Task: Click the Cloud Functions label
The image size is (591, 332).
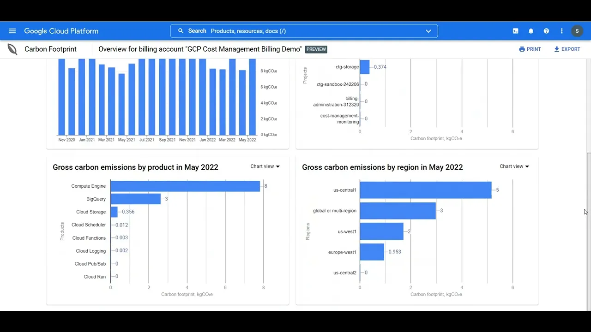Action: (89, 238)
